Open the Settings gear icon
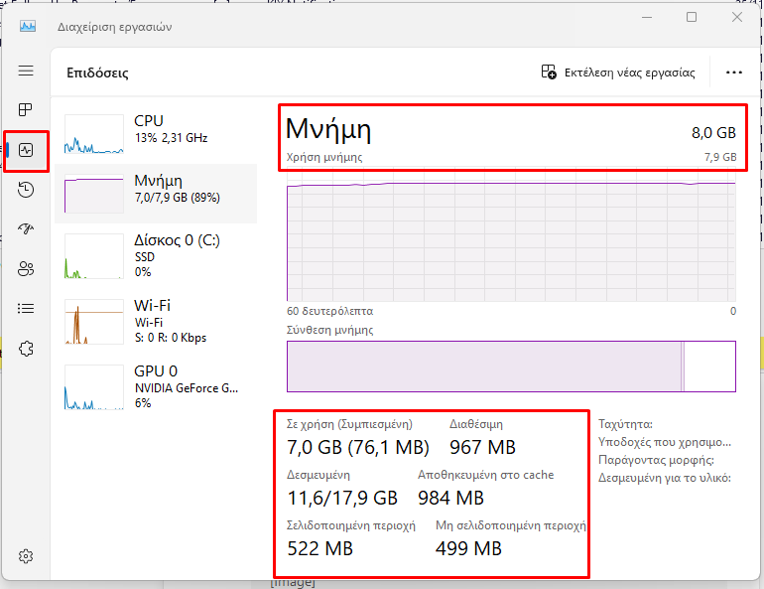 [27, 555]
